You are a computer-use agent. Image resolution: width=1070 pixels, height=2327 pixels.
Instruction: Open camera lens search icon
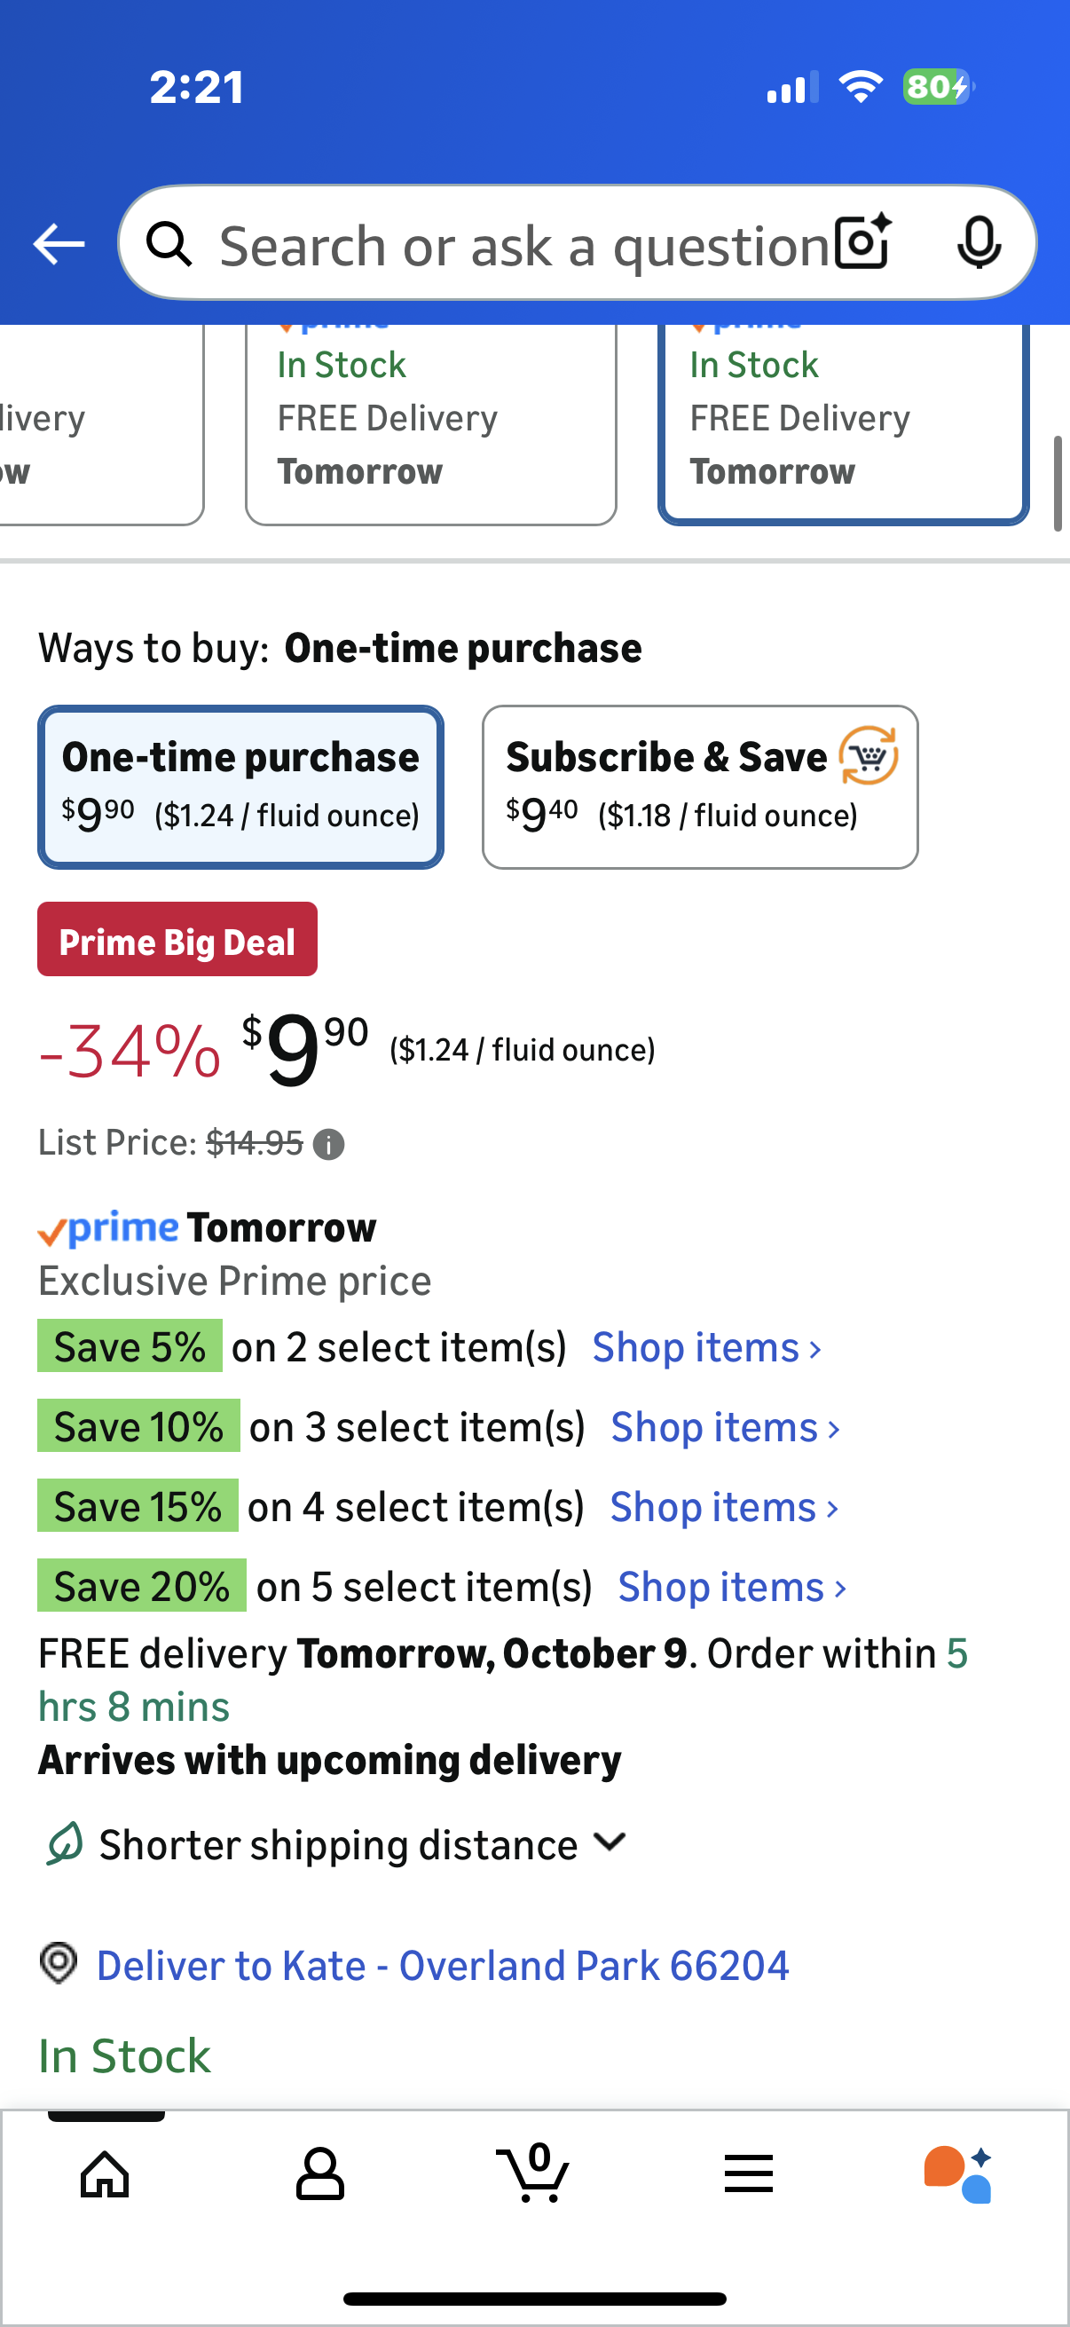point(862,243)
